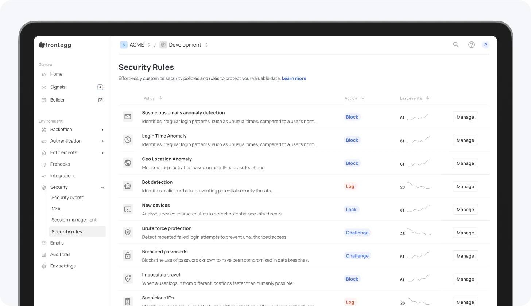Open the ACME account switcher dropdown
The image size is (531, 306).
(135, 45)
